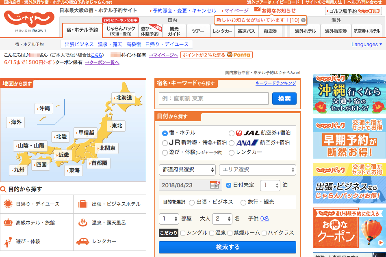Switch to the レンタカー tab
The image size is (386, 257).
pyautogui.click(x=223, y=31)
